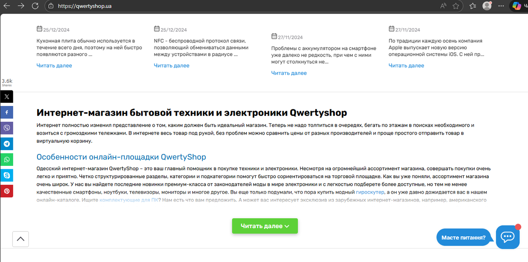Screen dimensions: 528x262
Task: Share via Skype sidebar icon
Action: click(7, 175)
